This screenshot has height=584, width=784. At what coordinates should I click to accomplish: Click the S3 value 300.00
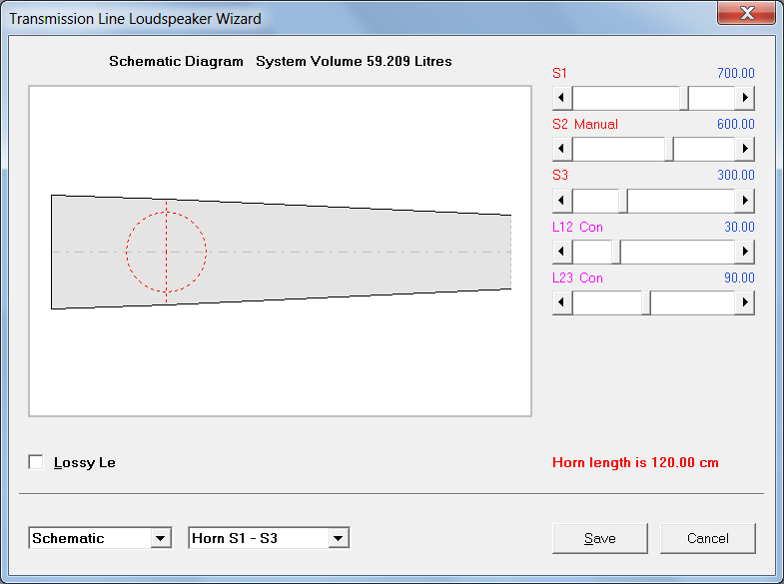[x=735, y=176]
